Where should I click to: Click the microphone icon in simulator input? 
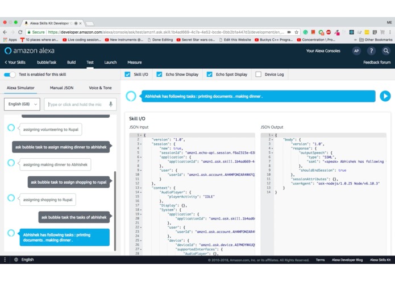111,104
